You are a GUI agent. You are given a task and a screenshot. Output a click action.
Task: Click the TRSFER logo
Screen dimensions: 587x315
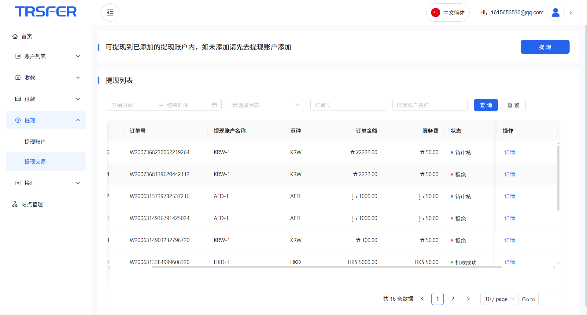point(46,12)
